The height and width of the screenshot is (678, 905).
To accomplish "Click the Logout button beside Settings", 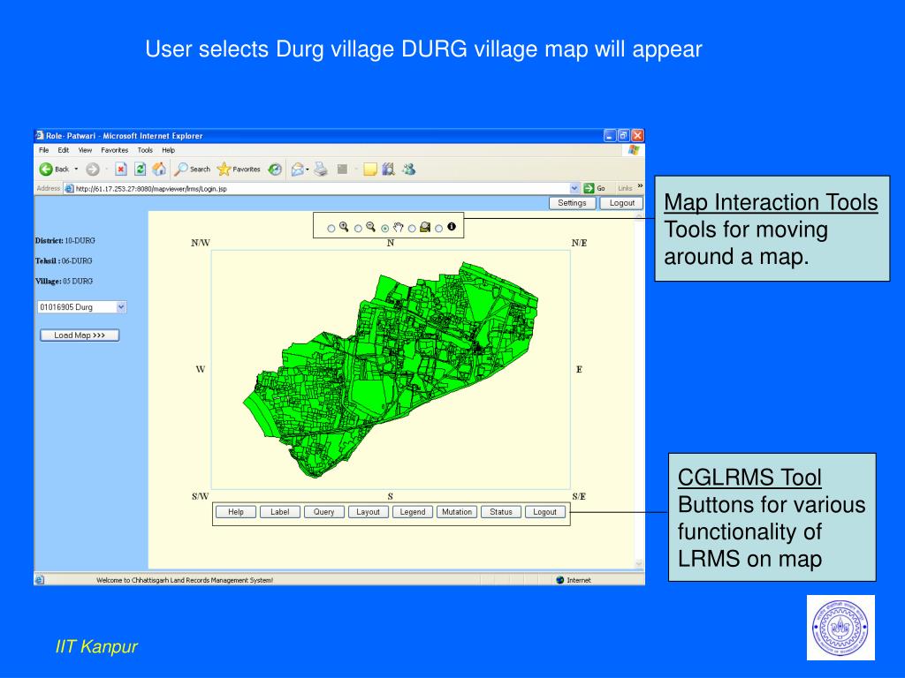I will point(621,203).
